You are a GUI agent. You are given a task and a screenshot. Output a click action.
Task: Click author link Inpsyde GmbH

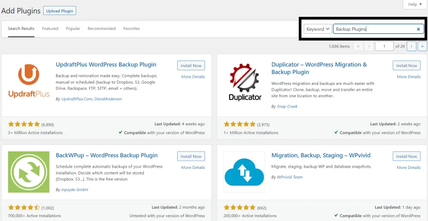[75, 190]
